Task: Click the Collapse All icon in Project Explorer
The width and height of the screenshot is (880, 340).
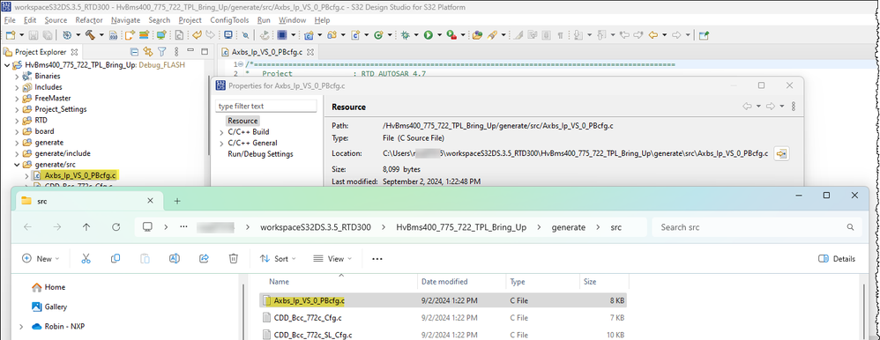Action: click(x=135, y=52)
